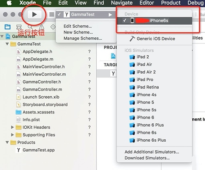205x170 pixels.
Task: Collapse the GammaTest group folder
Action: 7,44
